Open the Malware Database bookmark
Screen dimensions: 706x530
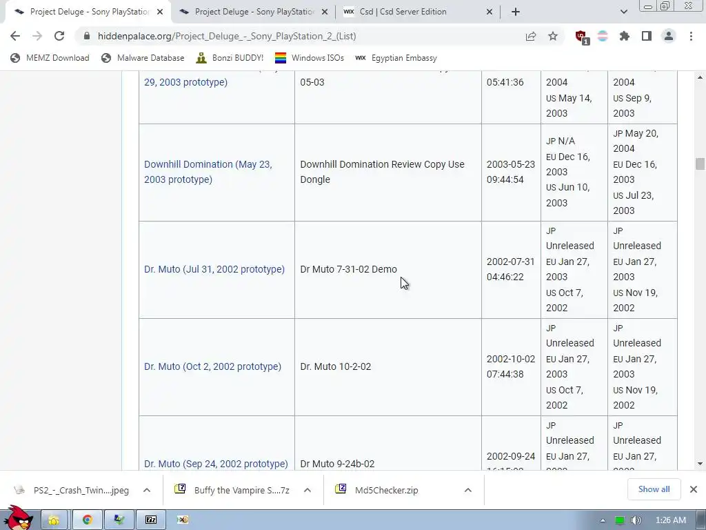click(x=143, y=58)
